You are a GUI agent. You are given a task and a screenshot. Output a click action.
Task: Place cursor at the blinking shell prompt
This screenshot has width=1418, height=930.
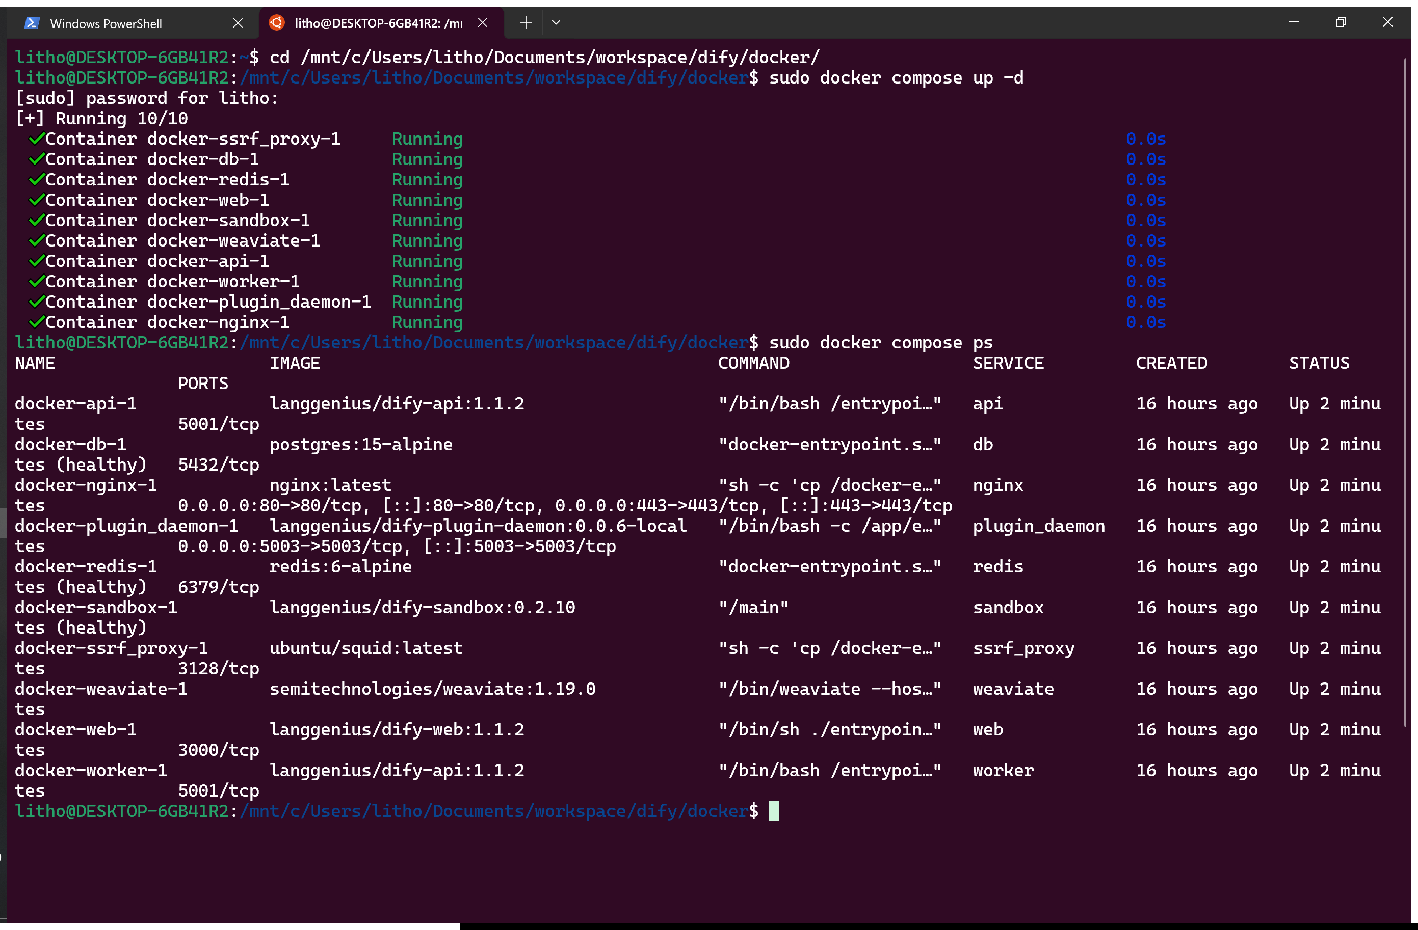tap(774, 810)
